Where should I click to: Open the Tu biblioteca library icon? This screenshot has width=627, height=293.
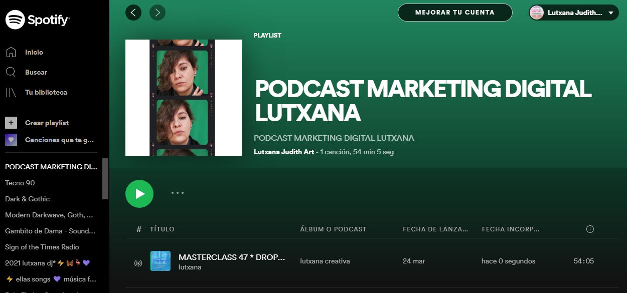pos(11,92)
